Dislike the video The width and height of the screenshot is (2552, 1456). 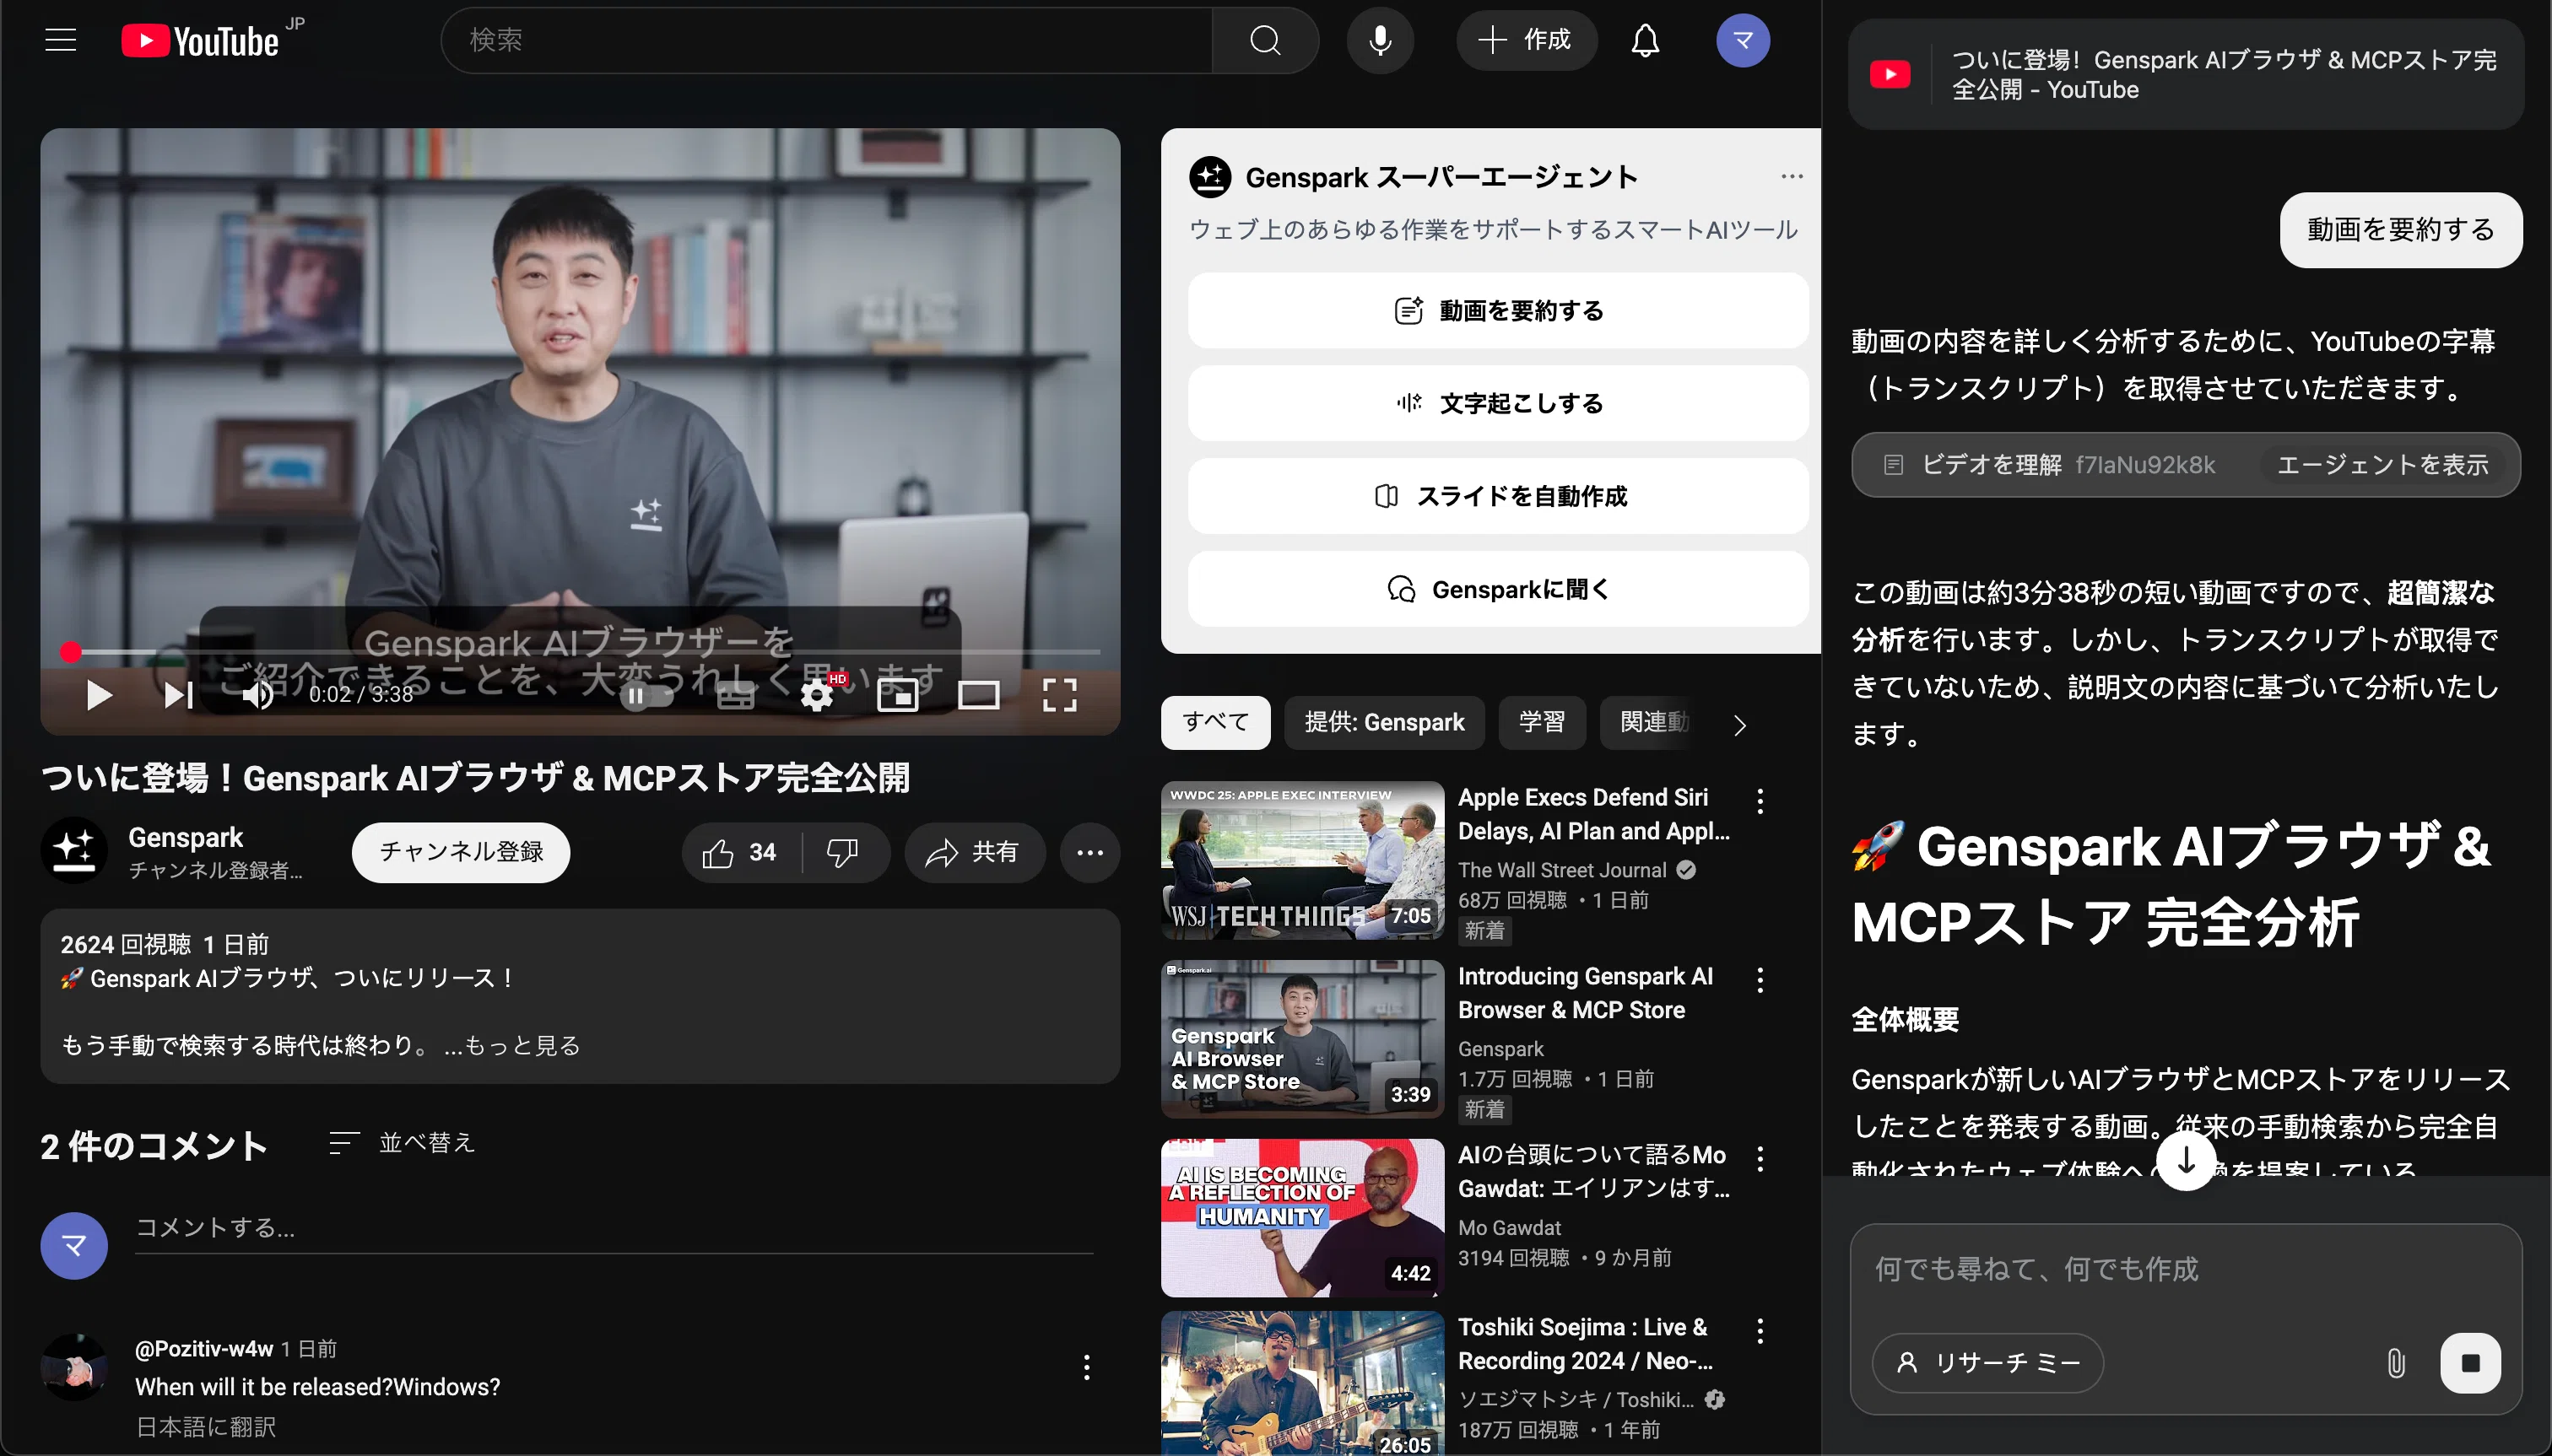842,852
